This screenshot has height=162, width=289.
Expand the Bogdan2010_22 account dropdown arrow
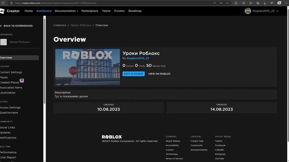pyautogui.click(x=277, y=11)
